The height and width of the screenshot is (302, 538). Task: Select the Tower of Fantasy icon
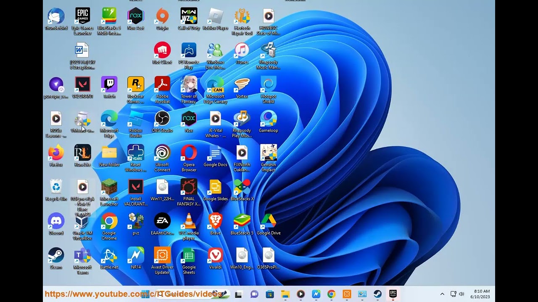pyautogui.click(x=189, y=90)
